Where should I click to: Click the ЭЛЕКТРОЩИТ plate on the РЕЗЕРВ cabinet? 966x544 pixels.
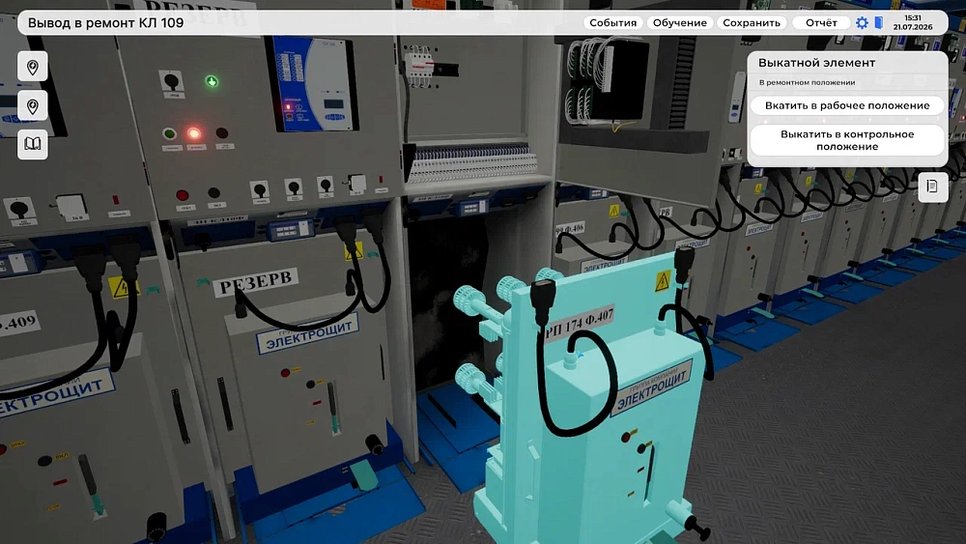307,334
